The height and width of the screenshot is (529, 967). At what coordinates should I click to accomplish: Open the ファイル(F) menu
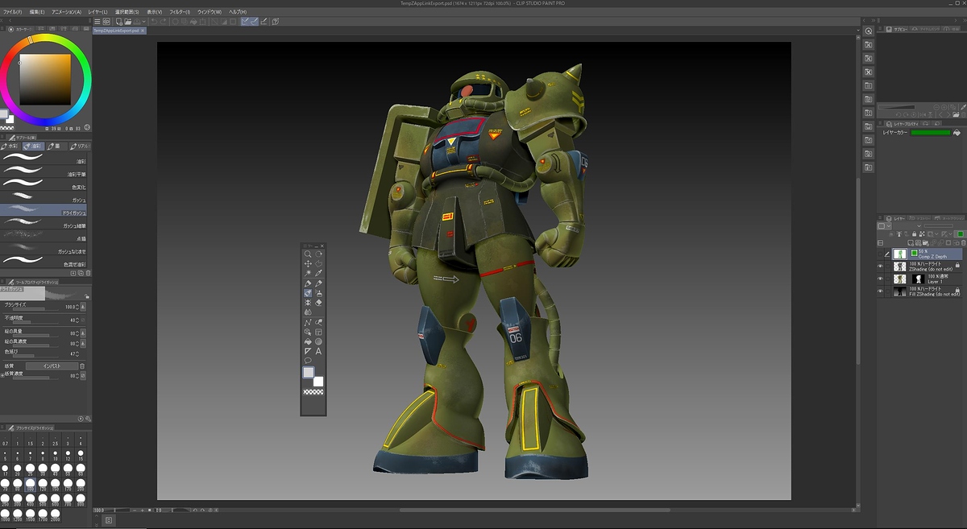tap(12, 12)
